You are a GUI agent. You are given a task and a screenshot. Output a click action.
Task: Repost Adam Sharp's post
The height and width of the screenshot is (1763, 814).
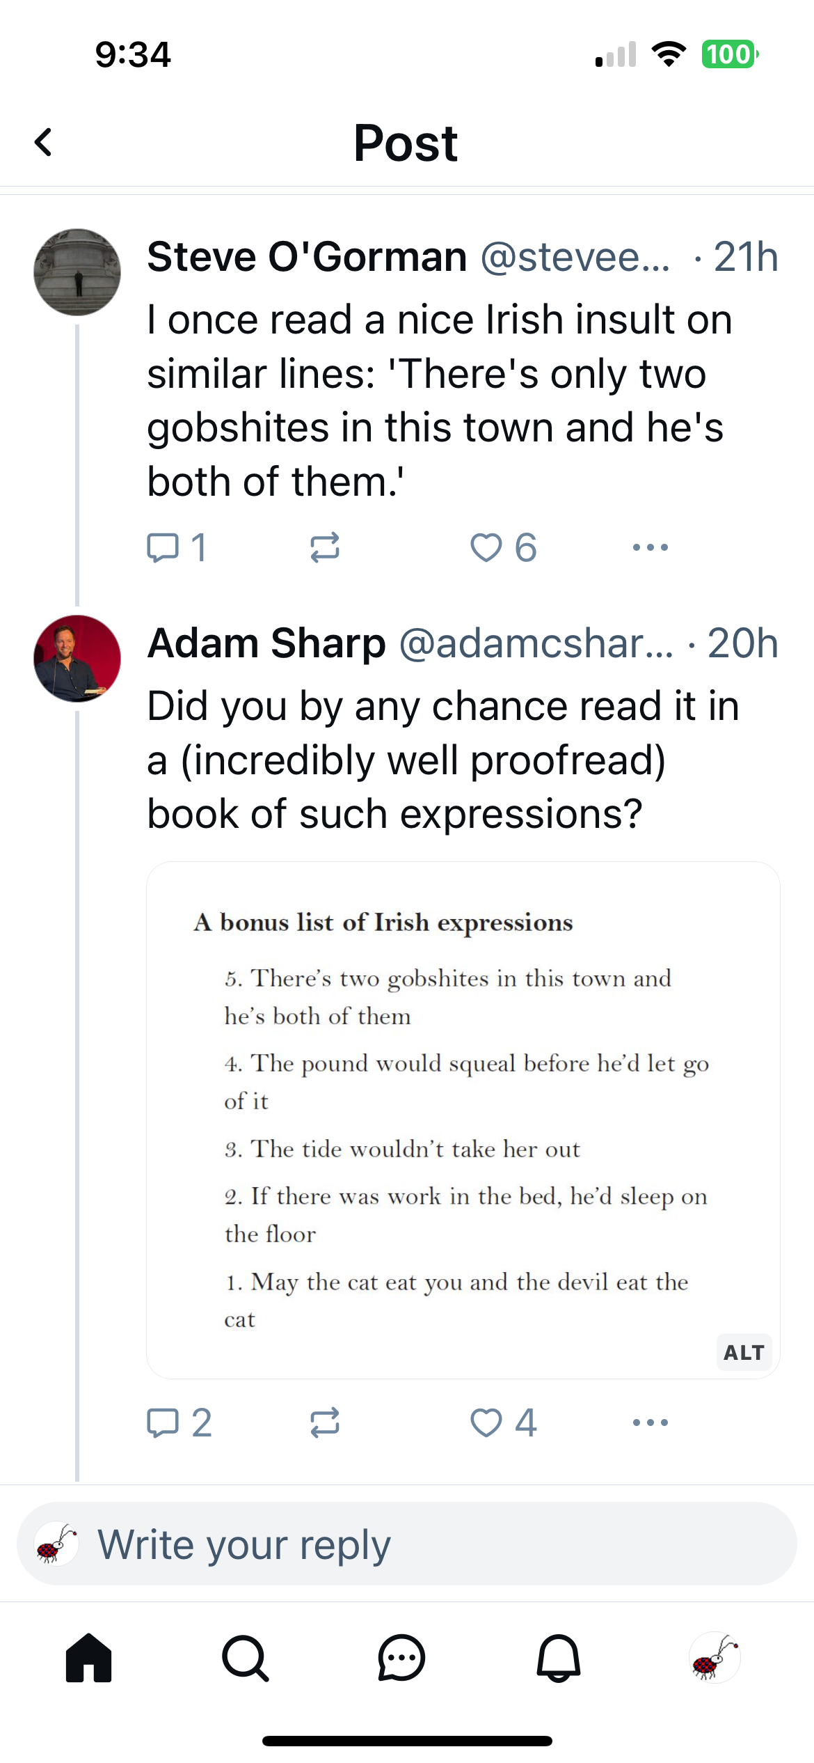point(325,1423)
